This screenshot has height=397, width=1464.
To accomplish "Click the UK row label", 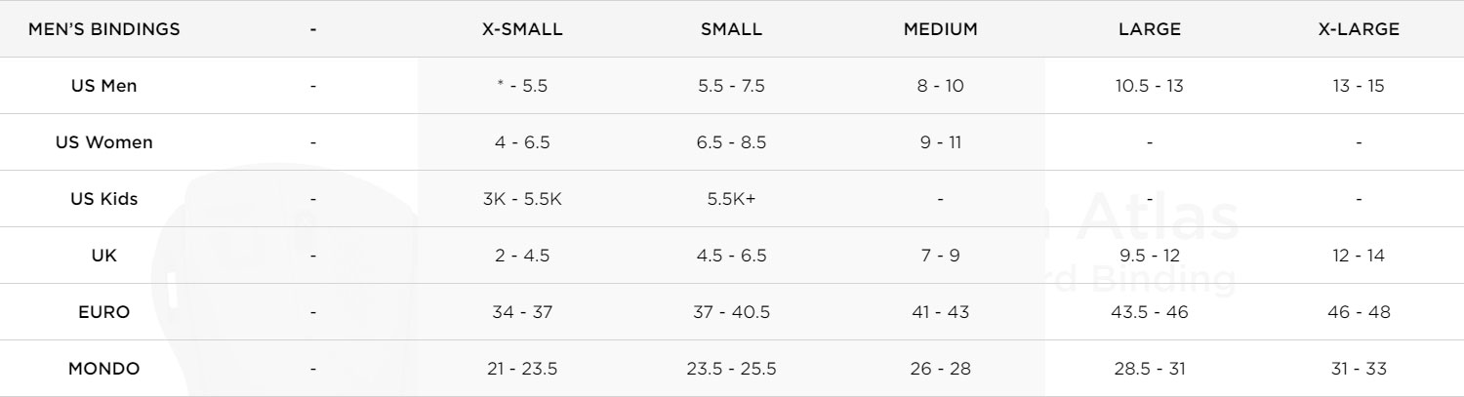I will pyautogui.click(x=104, y=256).
